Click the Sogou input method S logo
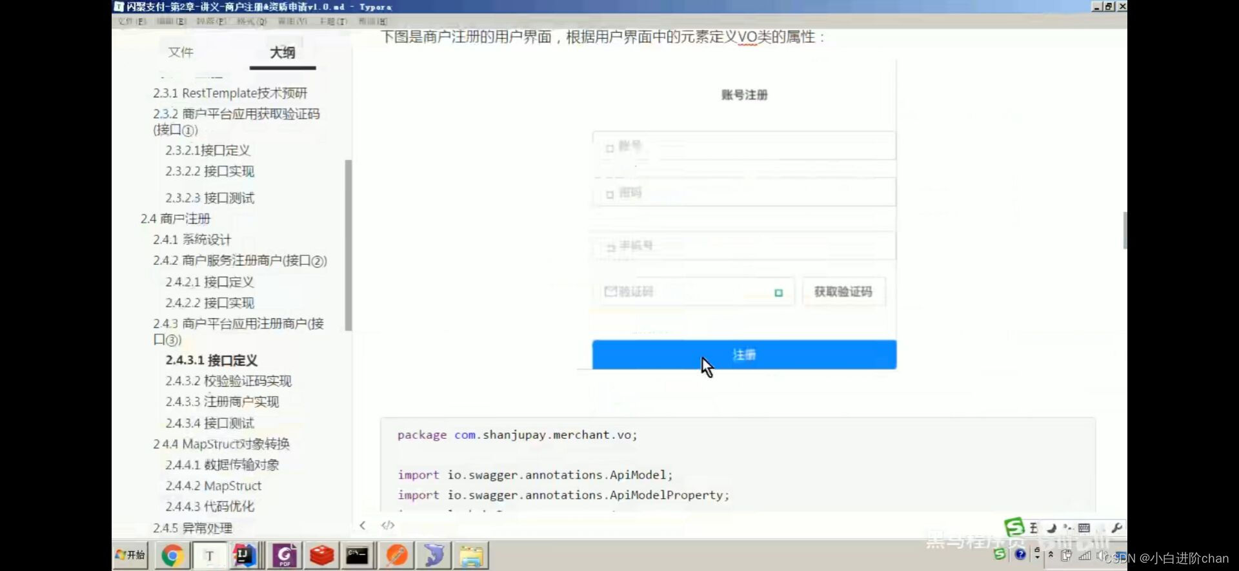The height and width of the screenshot is (571, 1239). click(1014, 527)
